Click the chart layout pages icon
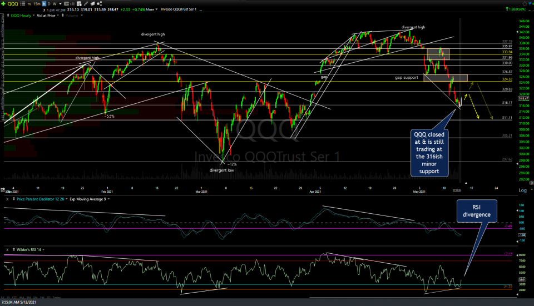This screenshot has width=534, height=306. click(93, 4)
